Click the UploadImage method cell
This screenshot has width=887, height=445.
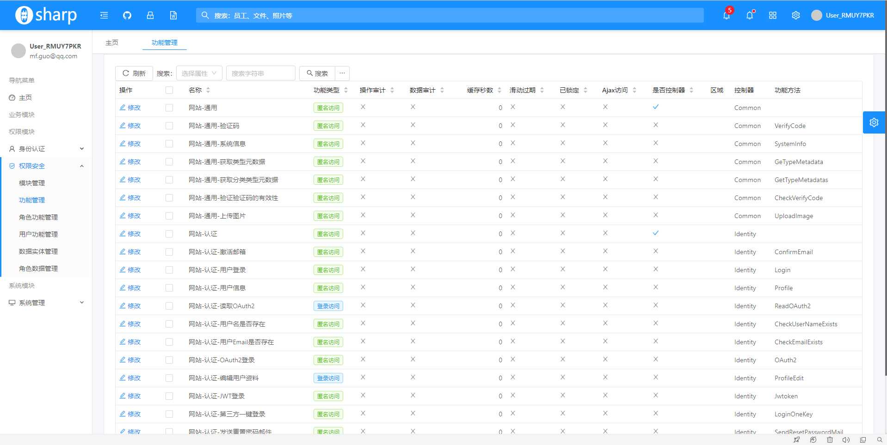pyautogui.click(x=794, y=216)
